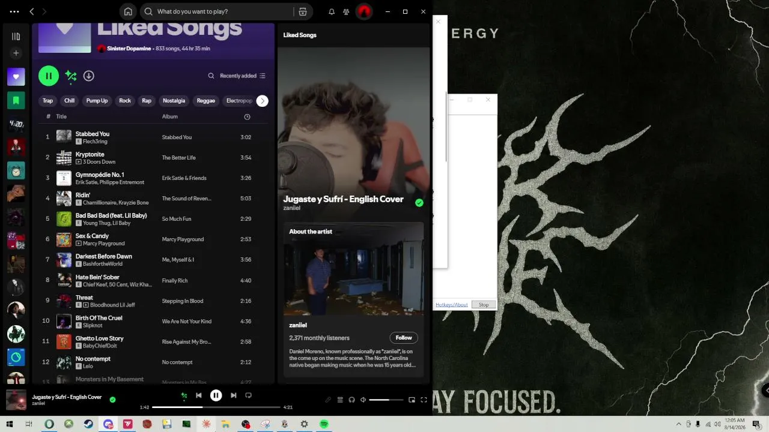Open Sinister Dopamine profile link
Screen dimensions: 769x432
tap(129, 49)
